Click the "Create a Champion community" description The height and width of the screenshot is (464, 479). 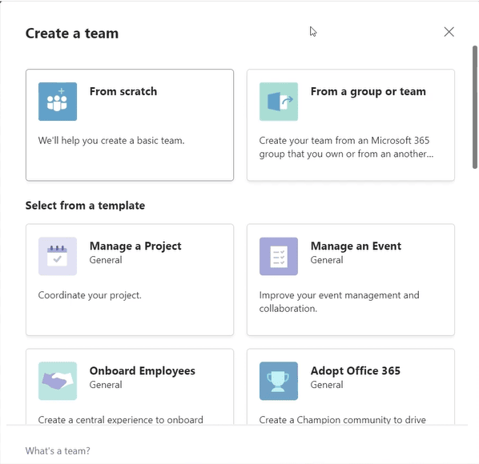point(343,420)
